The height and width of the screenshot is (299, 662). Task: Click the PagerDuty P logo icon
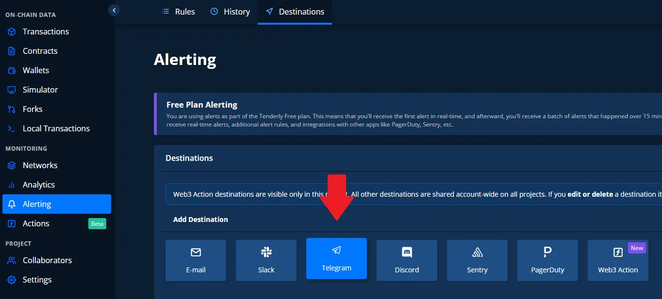pos(547,252)
